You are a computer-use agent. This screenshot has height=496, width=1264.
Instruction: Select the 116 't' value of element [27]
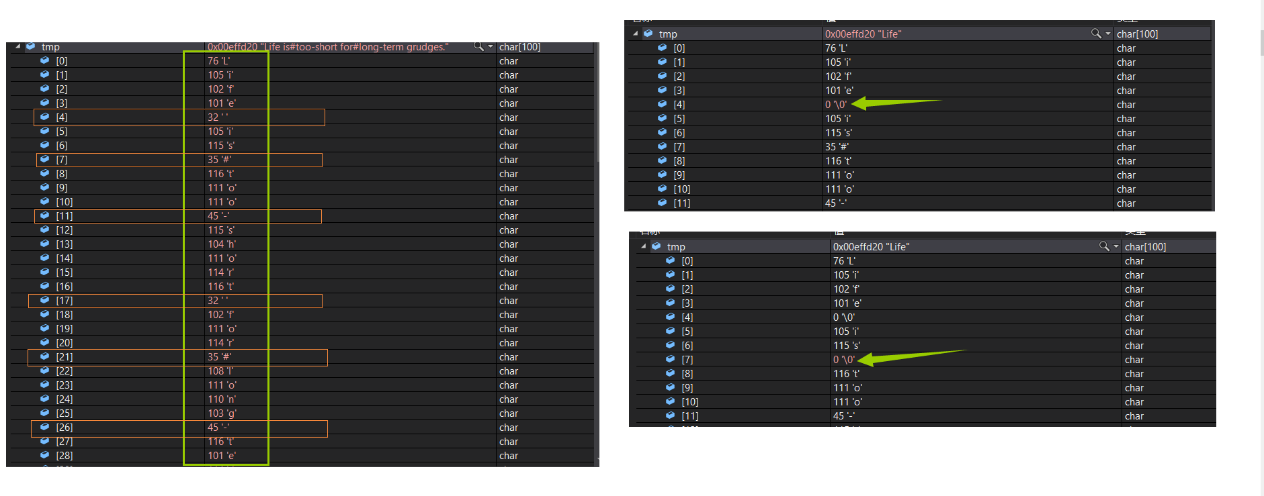click(x=220, y=441)
